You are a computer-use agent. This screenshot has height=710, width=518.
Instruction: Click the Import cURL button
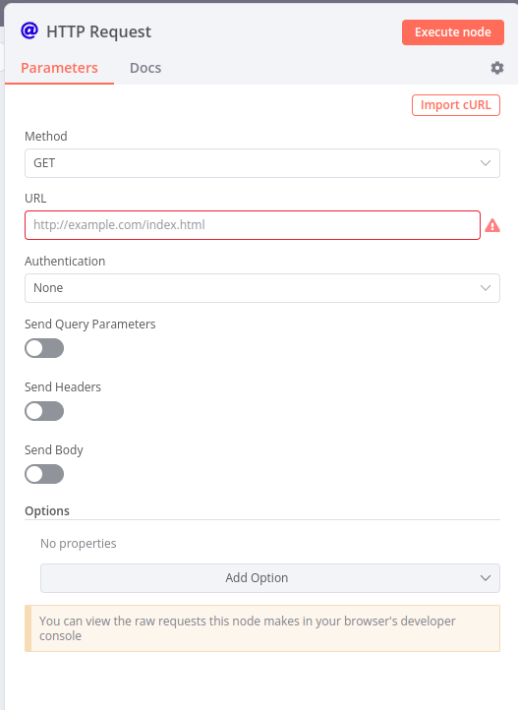coord(455,105)
